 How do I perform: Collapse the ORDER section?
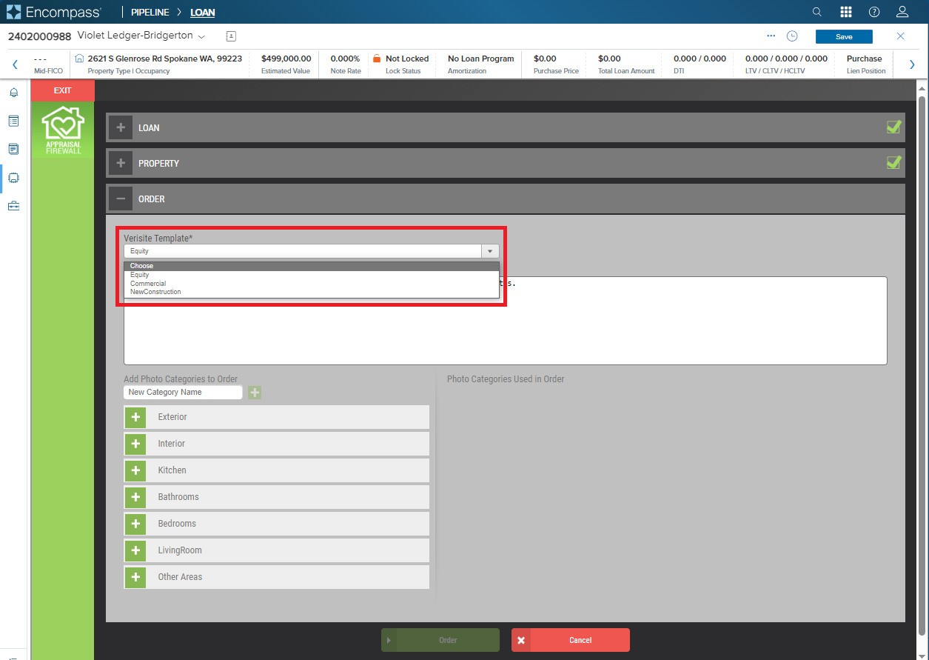[x=121, y=199]
